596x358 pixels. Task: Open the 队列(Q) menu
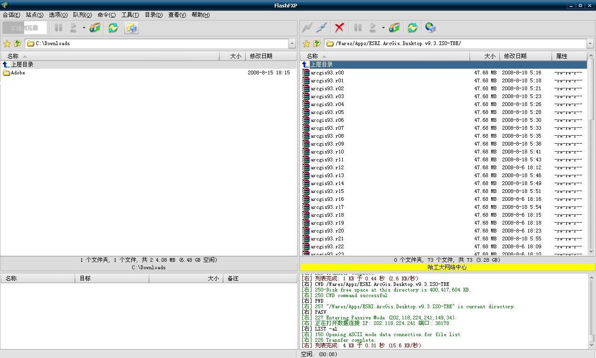click(x=82, y=15)
